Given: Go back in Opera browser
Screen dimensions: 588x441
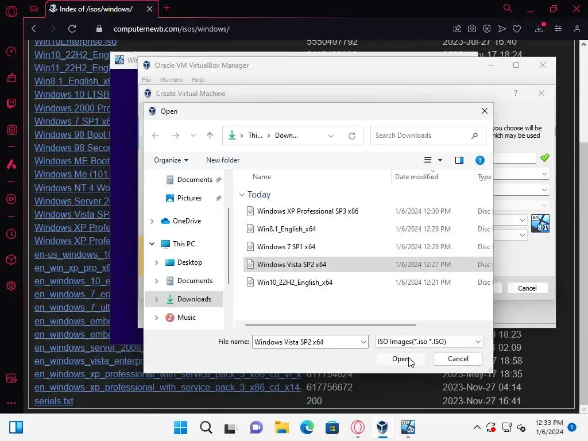Looking at the screenshot, I should click(x=34, y=29).
